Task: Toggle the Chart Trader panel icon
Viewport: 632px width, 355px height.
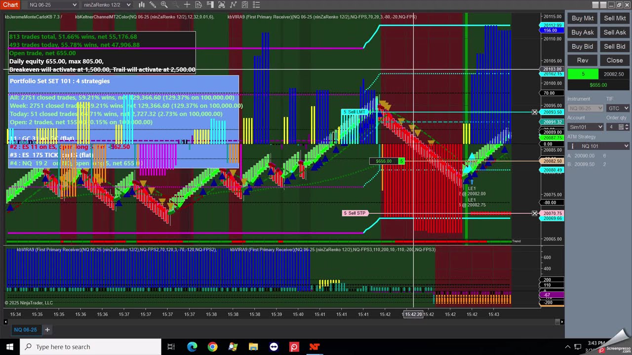Action: pyautogui.click(x=210, y=5)
